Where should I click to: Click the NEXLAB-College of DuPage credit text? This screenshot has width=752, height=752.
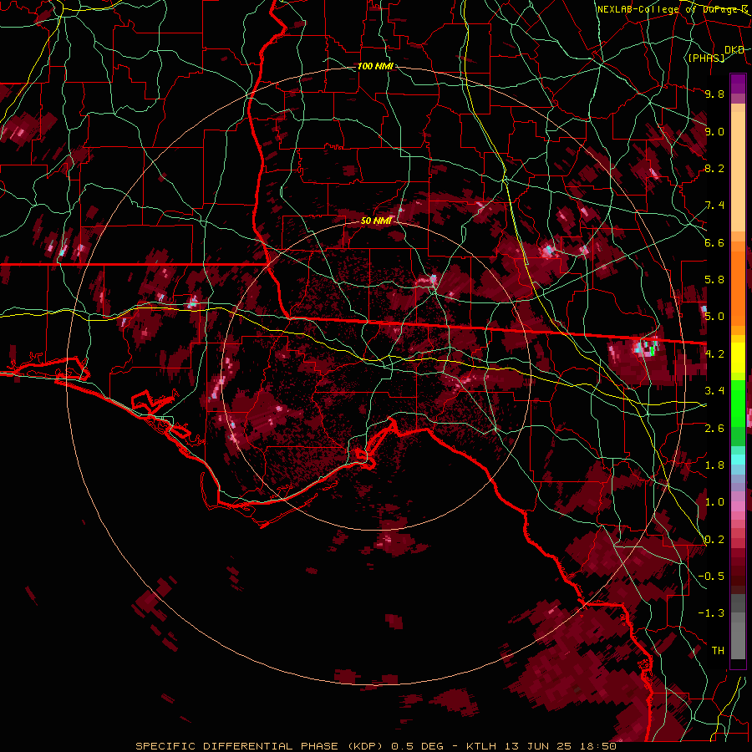(x=672, y=9)
